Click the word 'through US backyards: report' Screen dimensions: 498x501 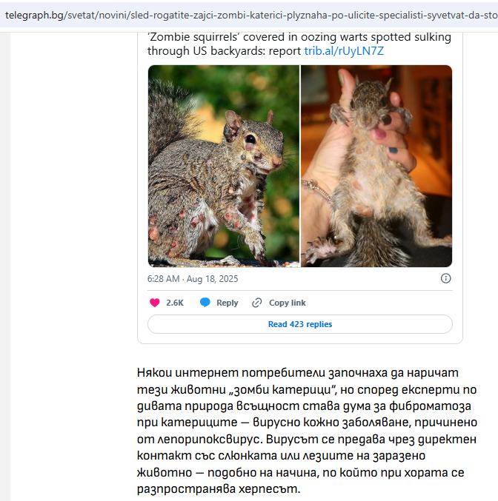click(224, 51)
